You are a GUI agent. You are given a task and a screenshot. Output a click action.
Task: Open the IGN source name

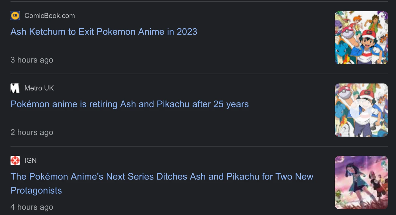(30, 161)
